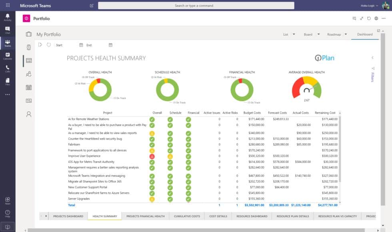The image size is (392, 232).
Task: Click the page horizontal scrollbar
Action: [x=196, y=230]
